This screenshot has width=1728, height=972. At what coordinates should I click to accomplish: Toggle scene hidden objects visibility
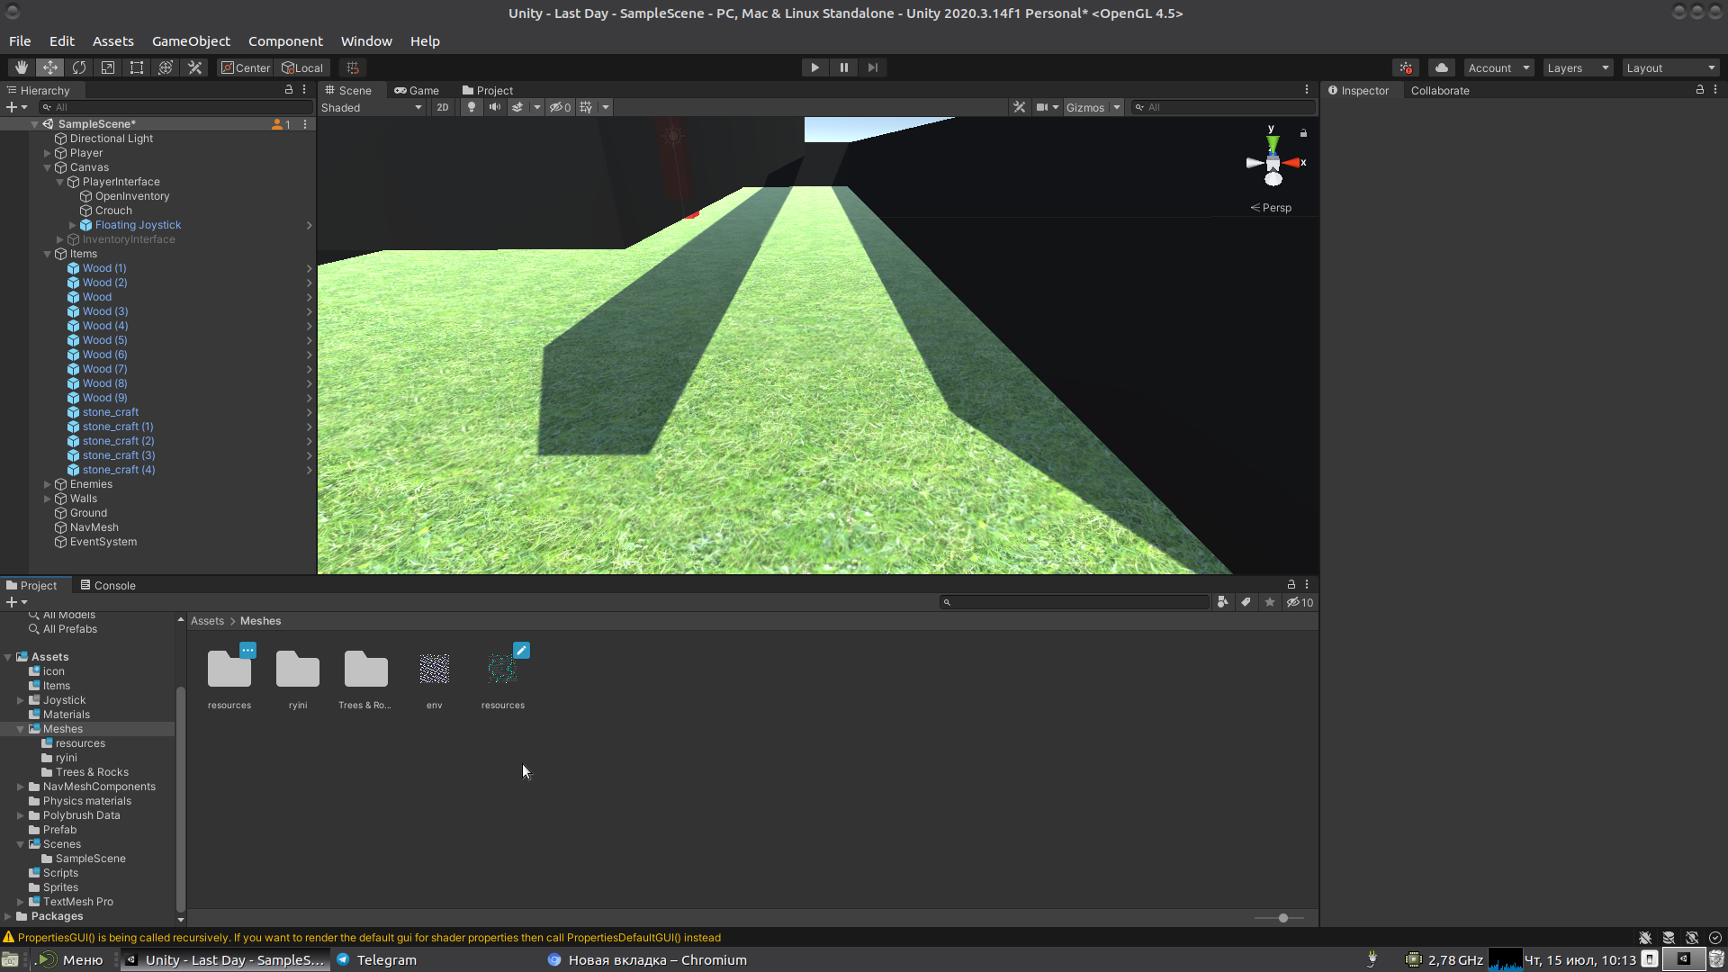[560, 107]
